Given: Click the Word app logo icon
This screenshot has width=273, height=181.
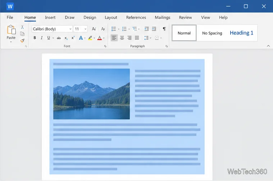Looking at the screenshot, I should (x=10, y=6).
